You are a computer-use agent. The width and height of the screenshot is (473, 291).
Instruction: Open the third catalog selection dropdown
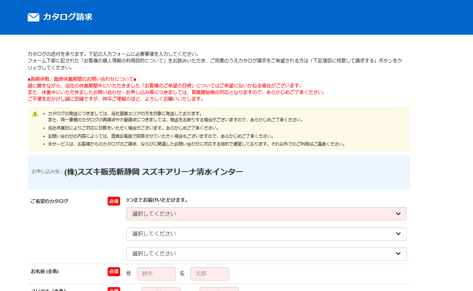pyautogui.click(x=266, y=254)
